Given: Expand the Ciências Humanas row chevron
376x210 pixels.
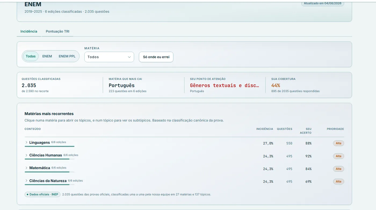Looking at the screenshot, I should pos(26,155).
